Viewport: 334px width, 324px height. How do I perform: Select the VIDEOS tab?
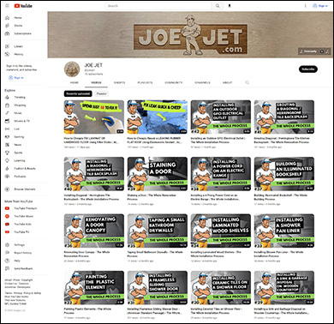coord(96,82)
